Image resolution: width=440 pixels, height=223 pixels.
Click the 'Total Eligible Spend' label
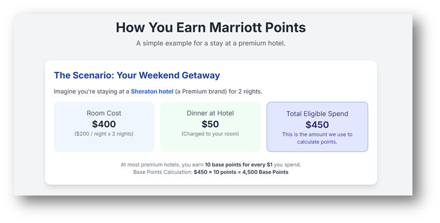tap(317, 114)
